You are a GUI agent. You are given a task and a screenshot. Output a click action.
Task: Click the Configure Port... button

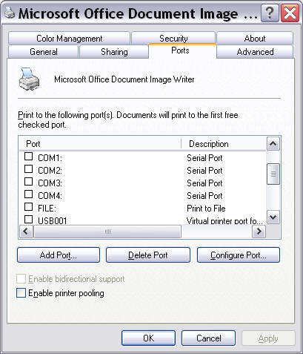239,255
